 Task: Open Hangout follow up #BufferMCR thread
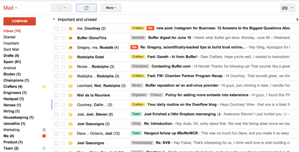click(171, 133)
